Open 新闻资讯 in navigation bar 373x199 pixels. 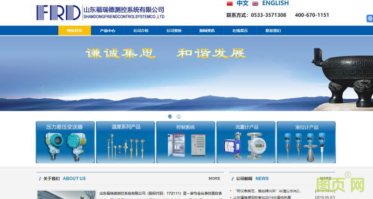(207, 31)
